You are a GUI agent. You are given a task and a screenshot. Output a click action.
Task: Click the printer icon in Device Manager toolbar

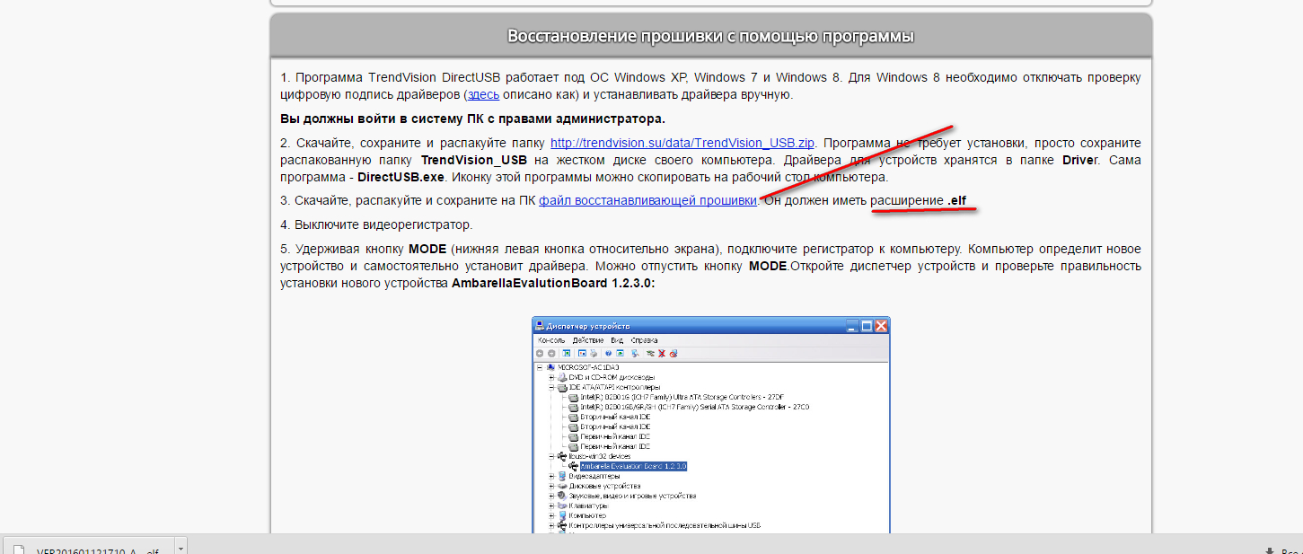pyautogui.click(x=594, y=354)
